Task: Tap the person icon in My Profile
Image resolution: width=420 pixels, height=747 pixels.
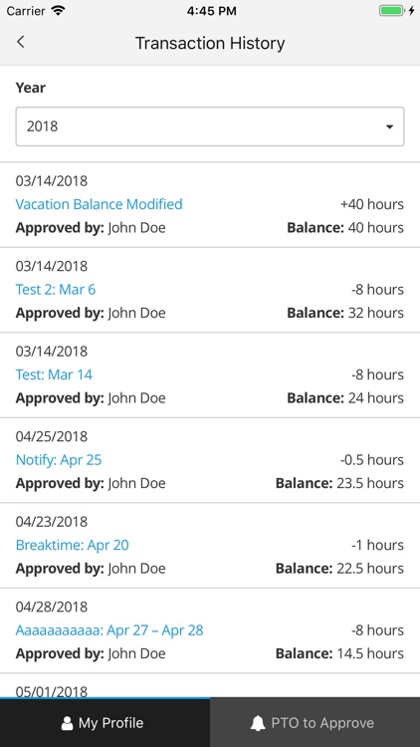Action: tap(67, 723)
